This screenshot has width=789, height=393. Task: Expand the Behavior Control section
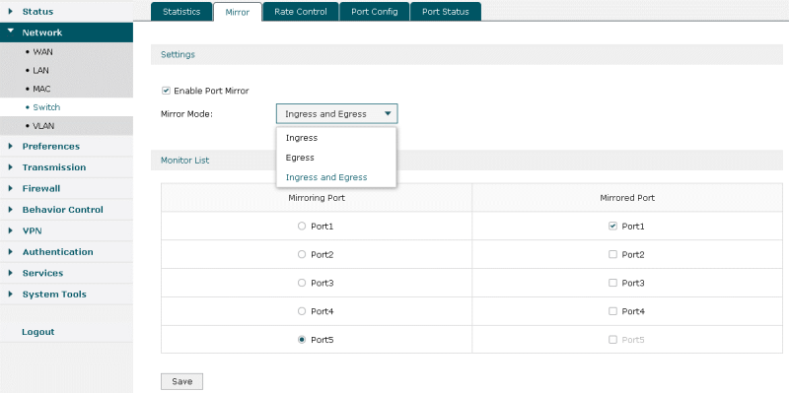pos(66,210)
